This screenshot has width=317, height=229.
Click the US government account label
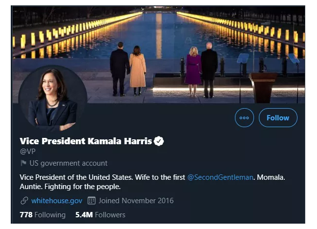click(68, 163)
